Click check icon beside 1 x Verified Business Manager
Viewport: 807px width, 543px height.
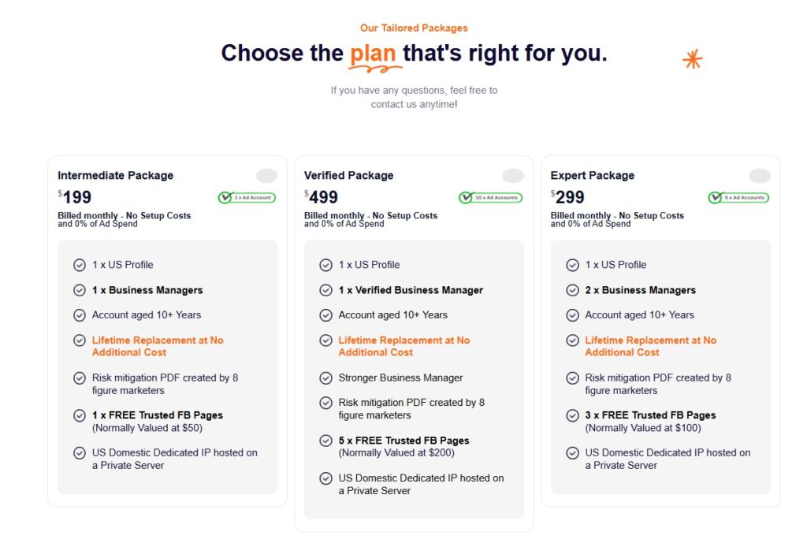326,290
